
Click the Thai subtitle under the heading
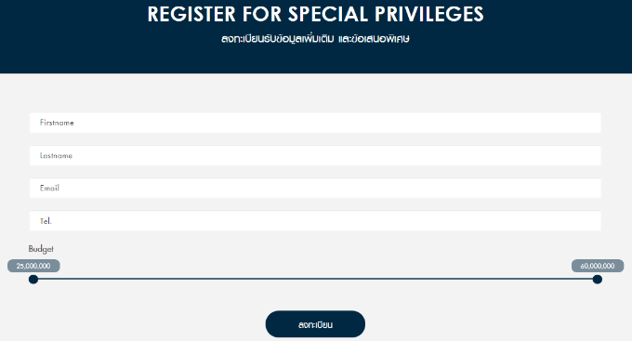coord(315,39)
